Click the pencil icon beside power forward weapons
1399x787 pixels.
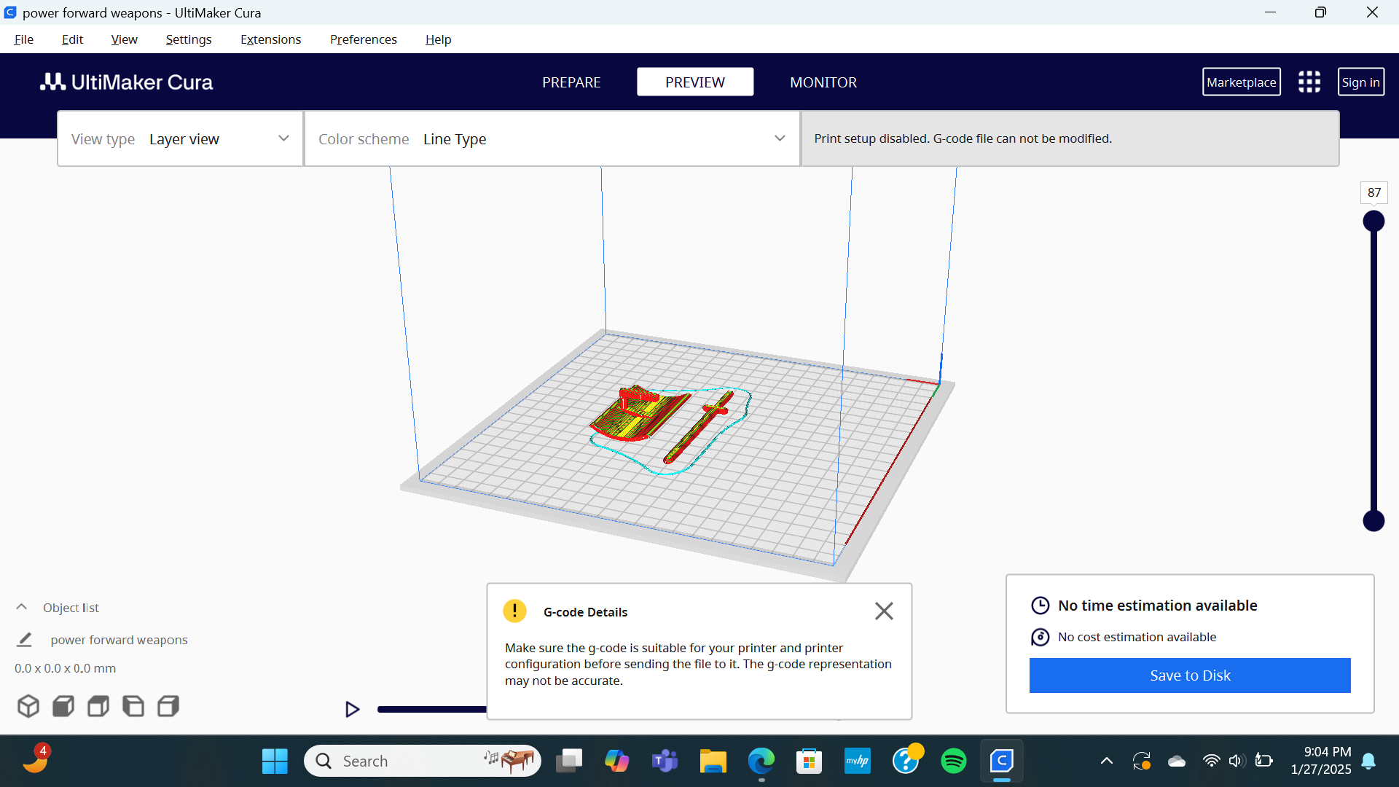24,639
